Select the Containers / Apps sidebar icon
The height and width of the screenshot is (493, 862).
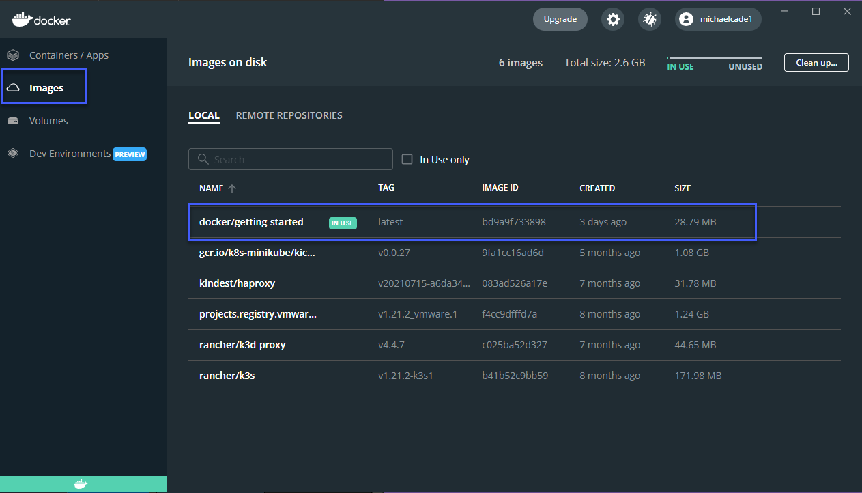(13, 55)
